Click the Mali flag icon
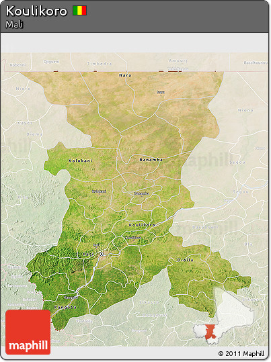 80,11
